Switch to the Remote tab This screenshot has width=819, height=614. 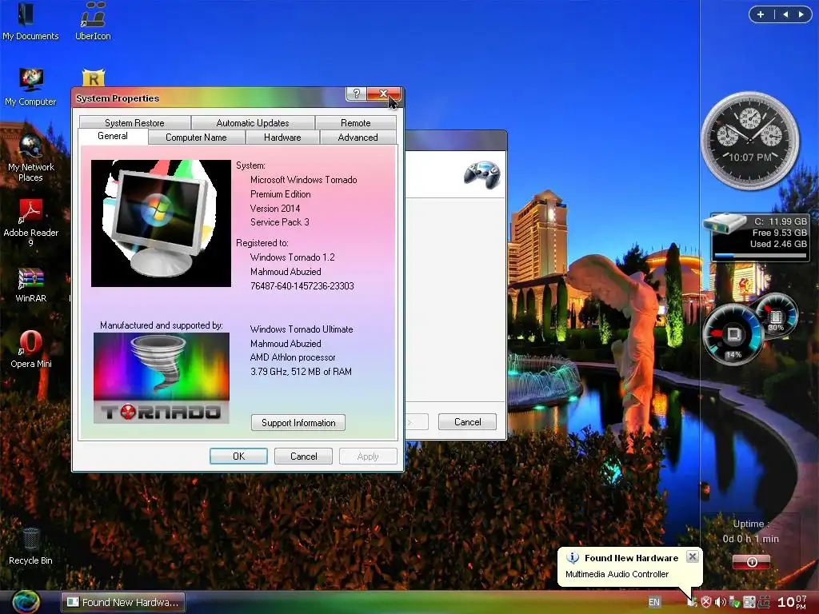tap(356, 122)
